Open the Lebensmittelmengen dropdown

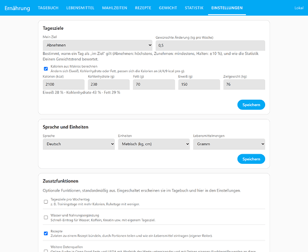(229, 144)
